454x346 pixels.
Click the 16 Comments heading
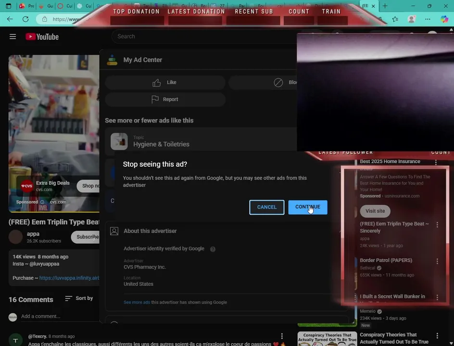tap(31, 300)
